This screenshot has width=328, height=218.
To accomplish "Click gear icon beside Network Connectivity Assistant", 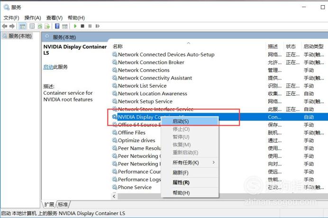I will (115, 78).
